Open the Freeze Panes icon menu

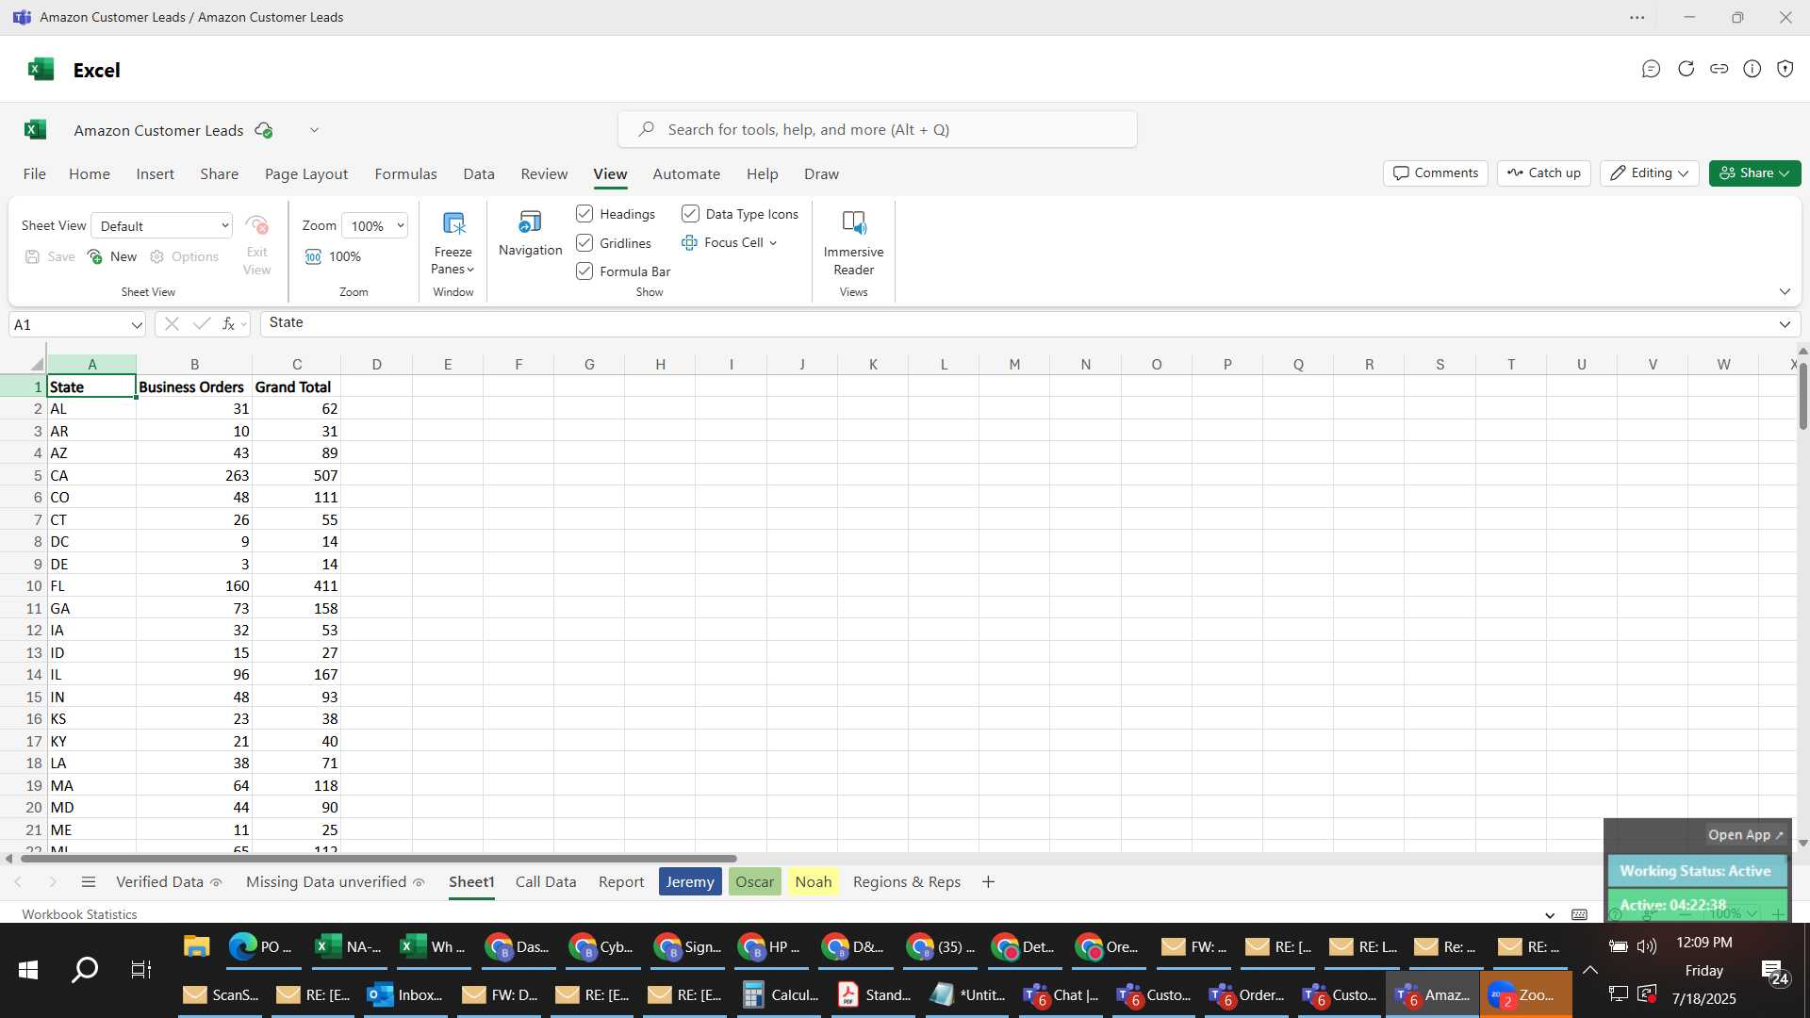pyautogui.click(x=452, y=241)
